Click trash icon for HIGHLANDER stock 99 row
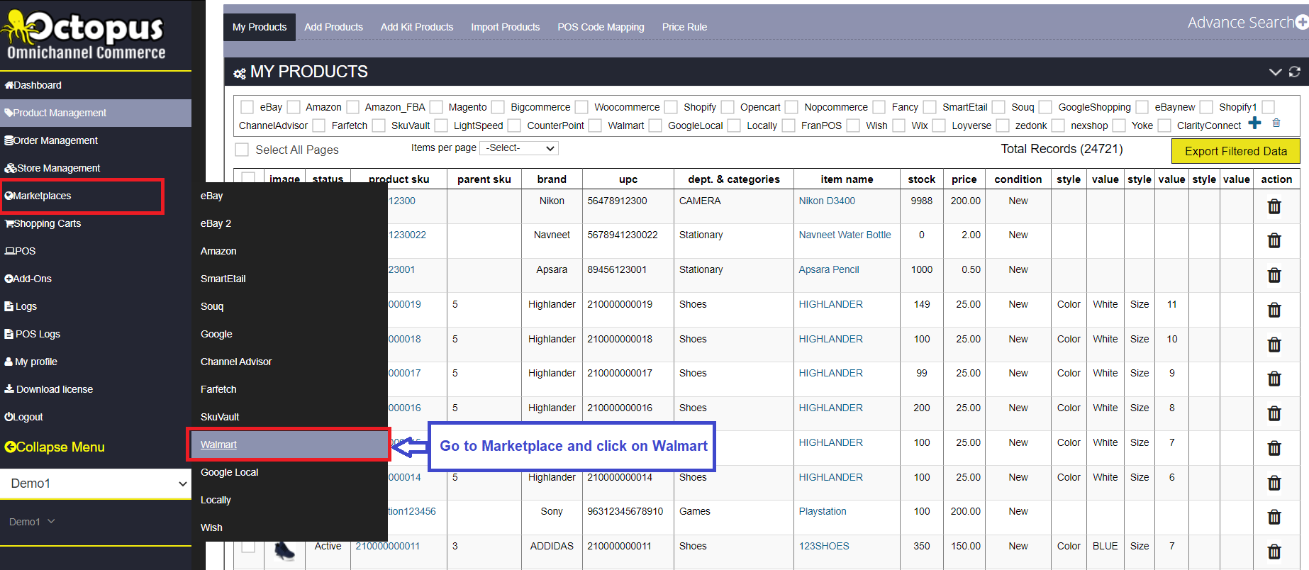 [x=1274, y=379]
